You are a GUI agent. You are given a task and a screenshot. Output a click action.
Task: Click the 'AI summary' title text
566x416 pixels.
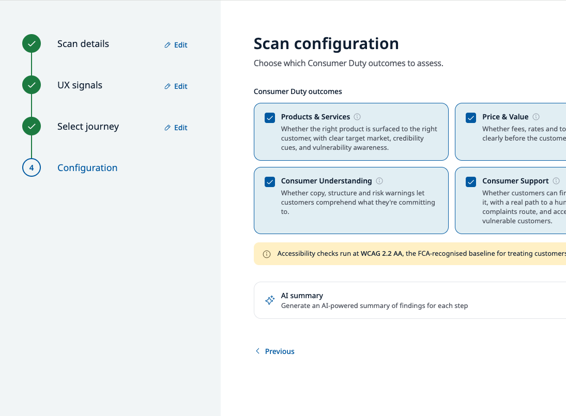coord(302,296)
